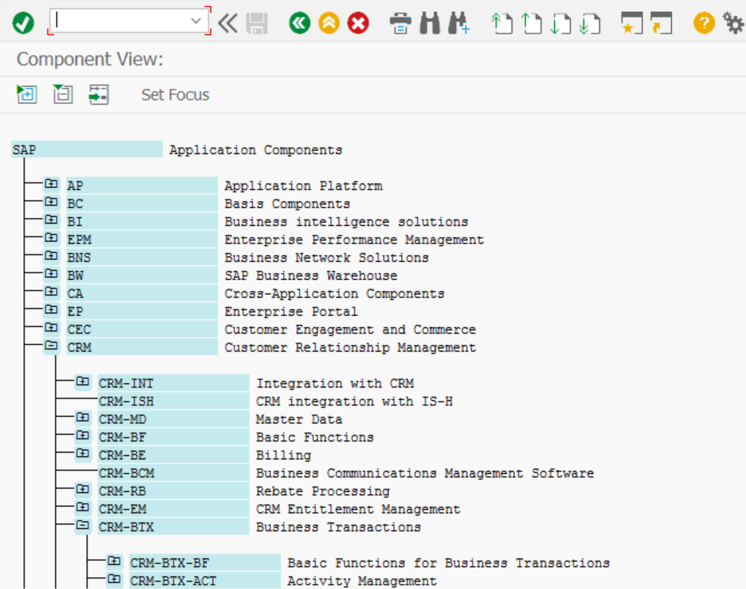Expand the EPM node

click(51, 238)
